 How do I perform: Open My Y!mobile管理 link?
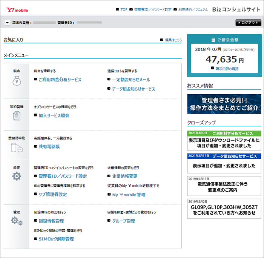pyautogui.click(x=129, y=195)
